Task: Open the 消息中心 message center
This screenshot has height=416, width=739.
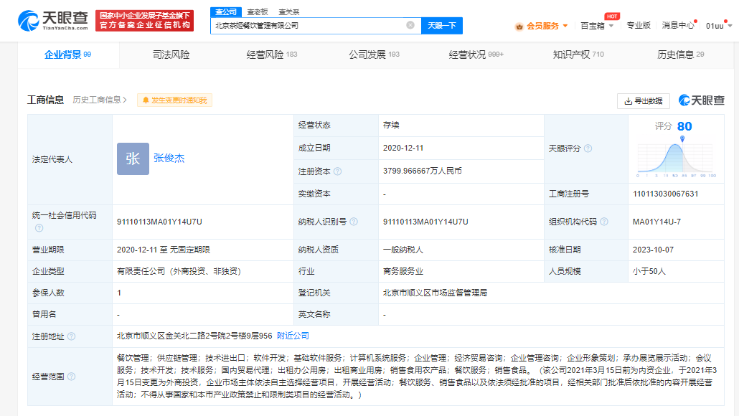Action: point(678,25)
